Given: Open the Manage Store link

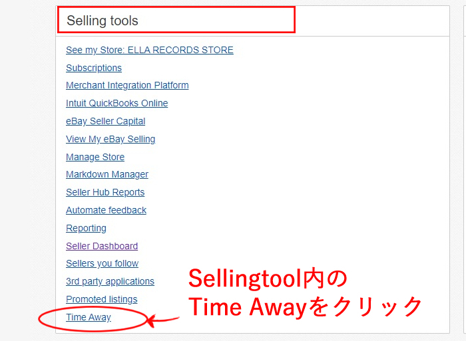Looking at the screenshot, I should pyautogui.click(x=95, y=157).
